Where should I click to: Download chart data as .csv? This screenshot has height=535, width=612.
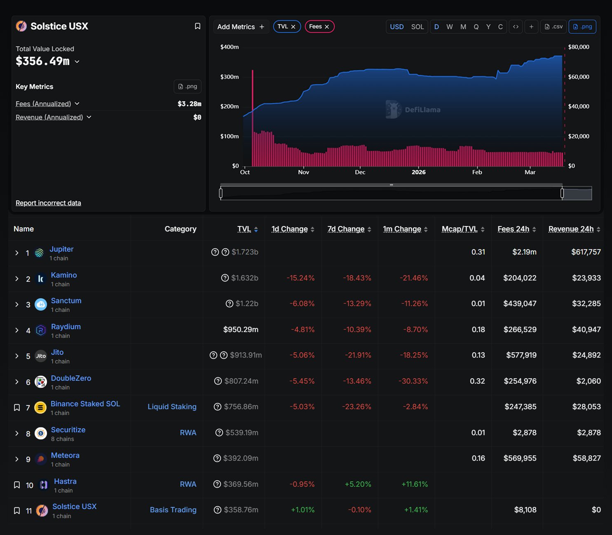pos(553,27)
